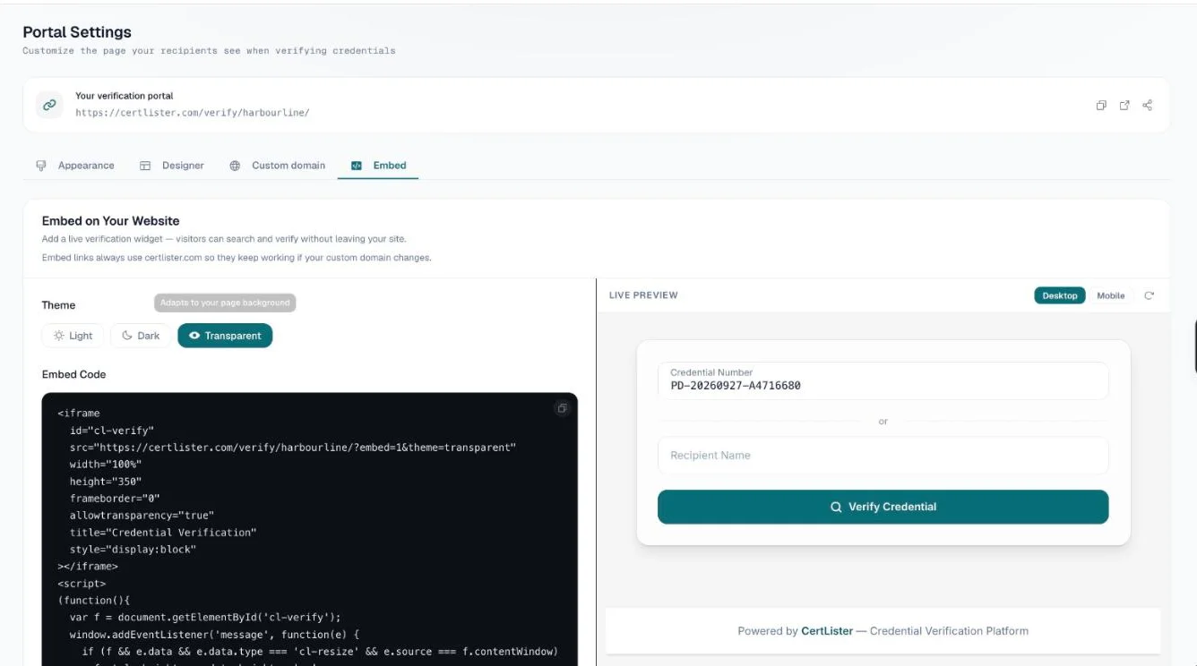
Task: Open verification portal in new tab icon
Action: (x=1124, y=106)
